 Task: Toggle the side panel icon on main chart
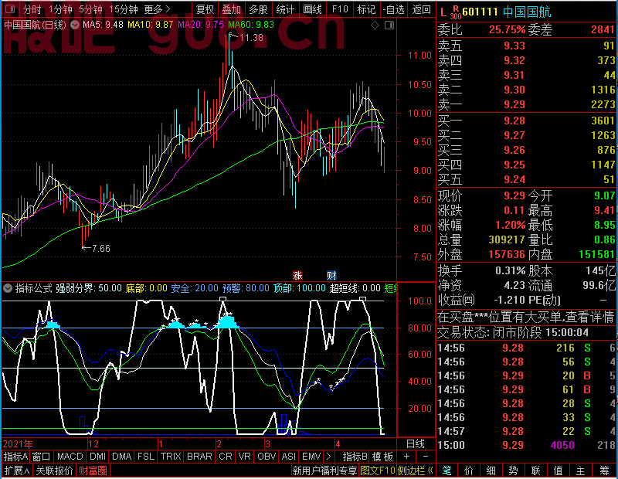(389, 25)
